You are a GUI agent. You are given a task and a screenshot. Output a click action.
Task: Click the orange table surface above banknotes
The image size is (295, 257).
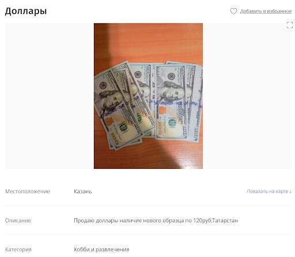[154, 42]
